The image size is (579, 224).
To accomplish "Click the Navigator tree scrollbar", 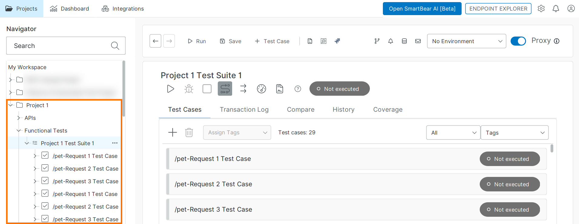I will [x=124, y=89].
